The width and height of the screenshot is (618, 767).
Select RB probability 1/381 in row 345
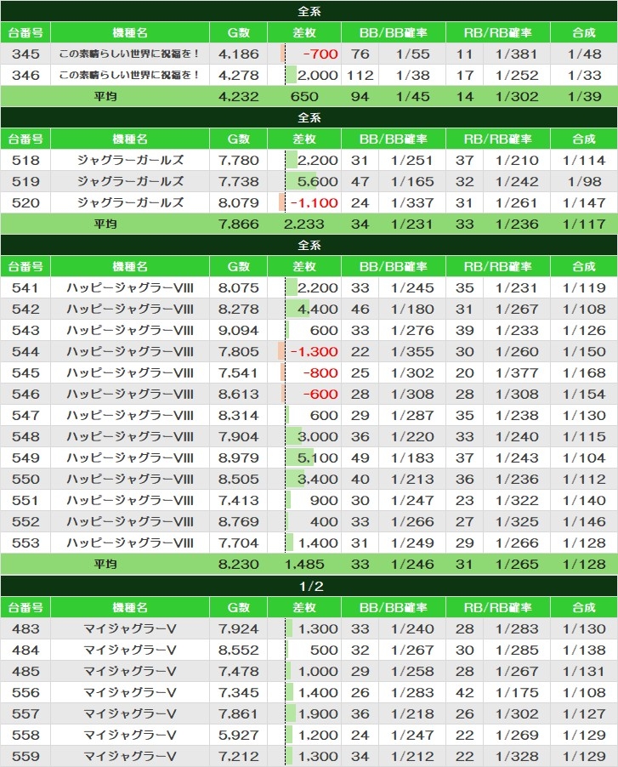[516, 54]
